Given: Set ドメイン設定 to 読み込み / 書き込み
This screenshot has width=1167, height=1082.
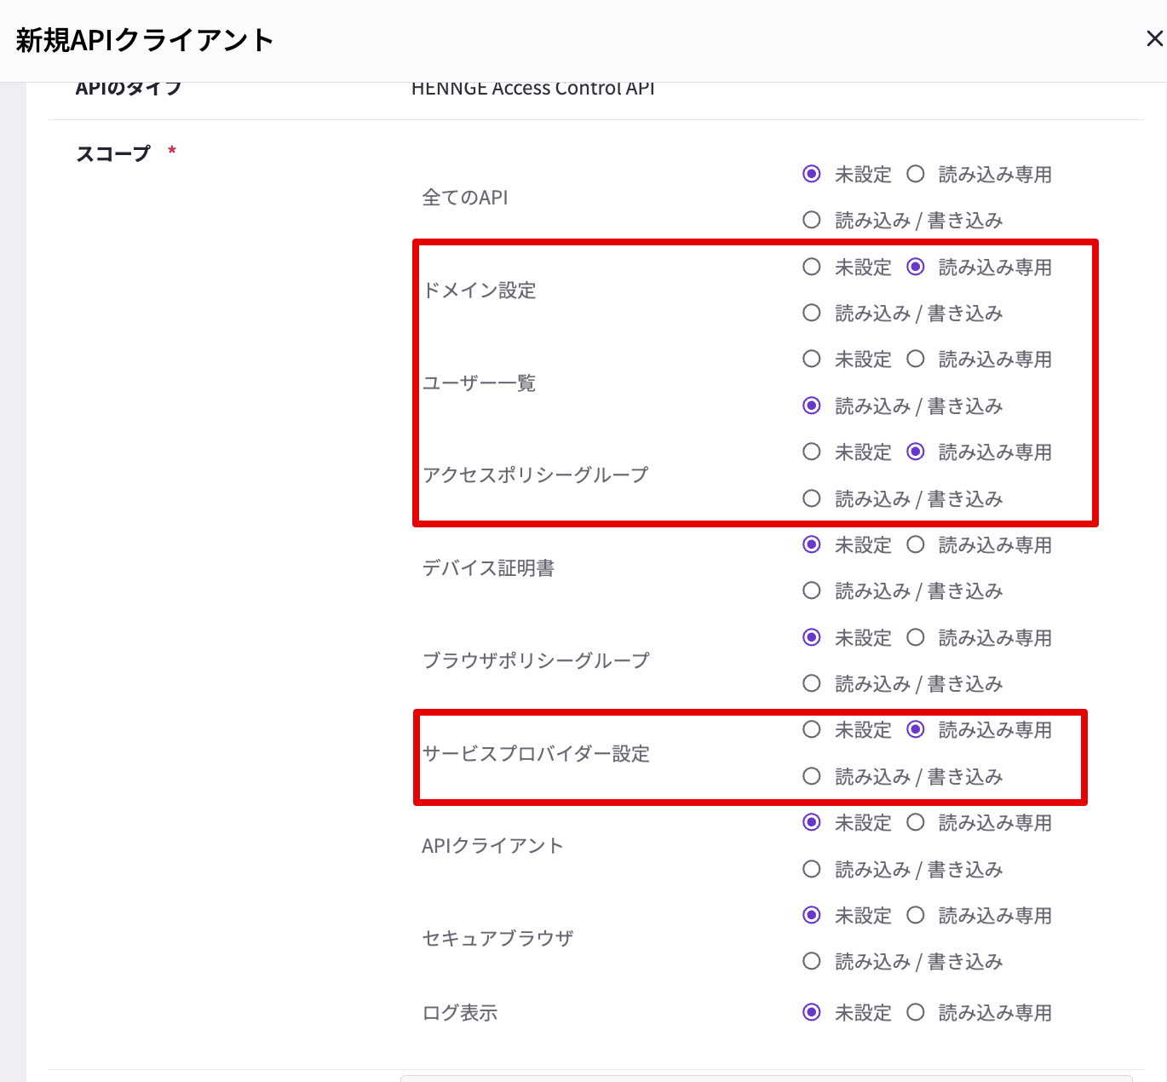Looking at the screenshot, I should pos(812,314).
